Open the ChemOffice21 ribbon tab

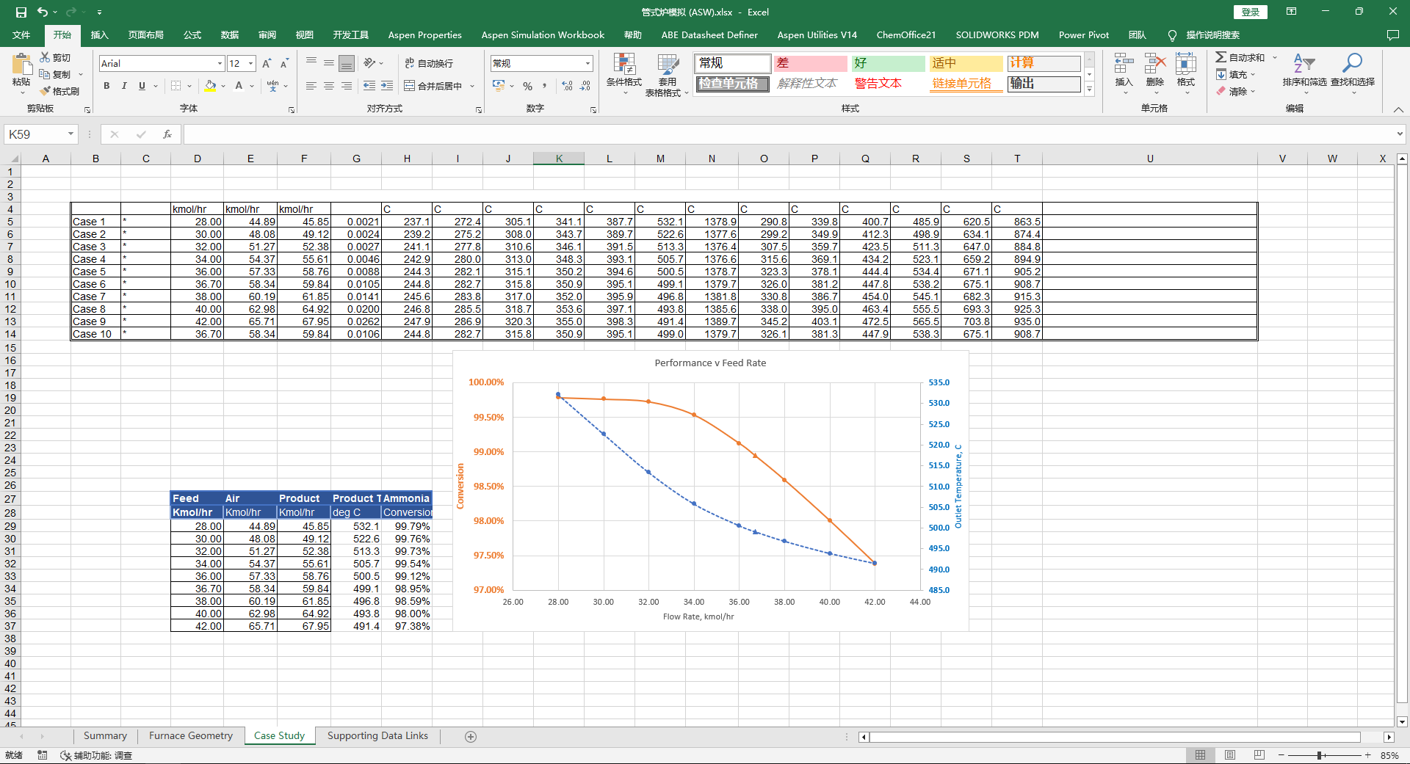click(905, 34)
